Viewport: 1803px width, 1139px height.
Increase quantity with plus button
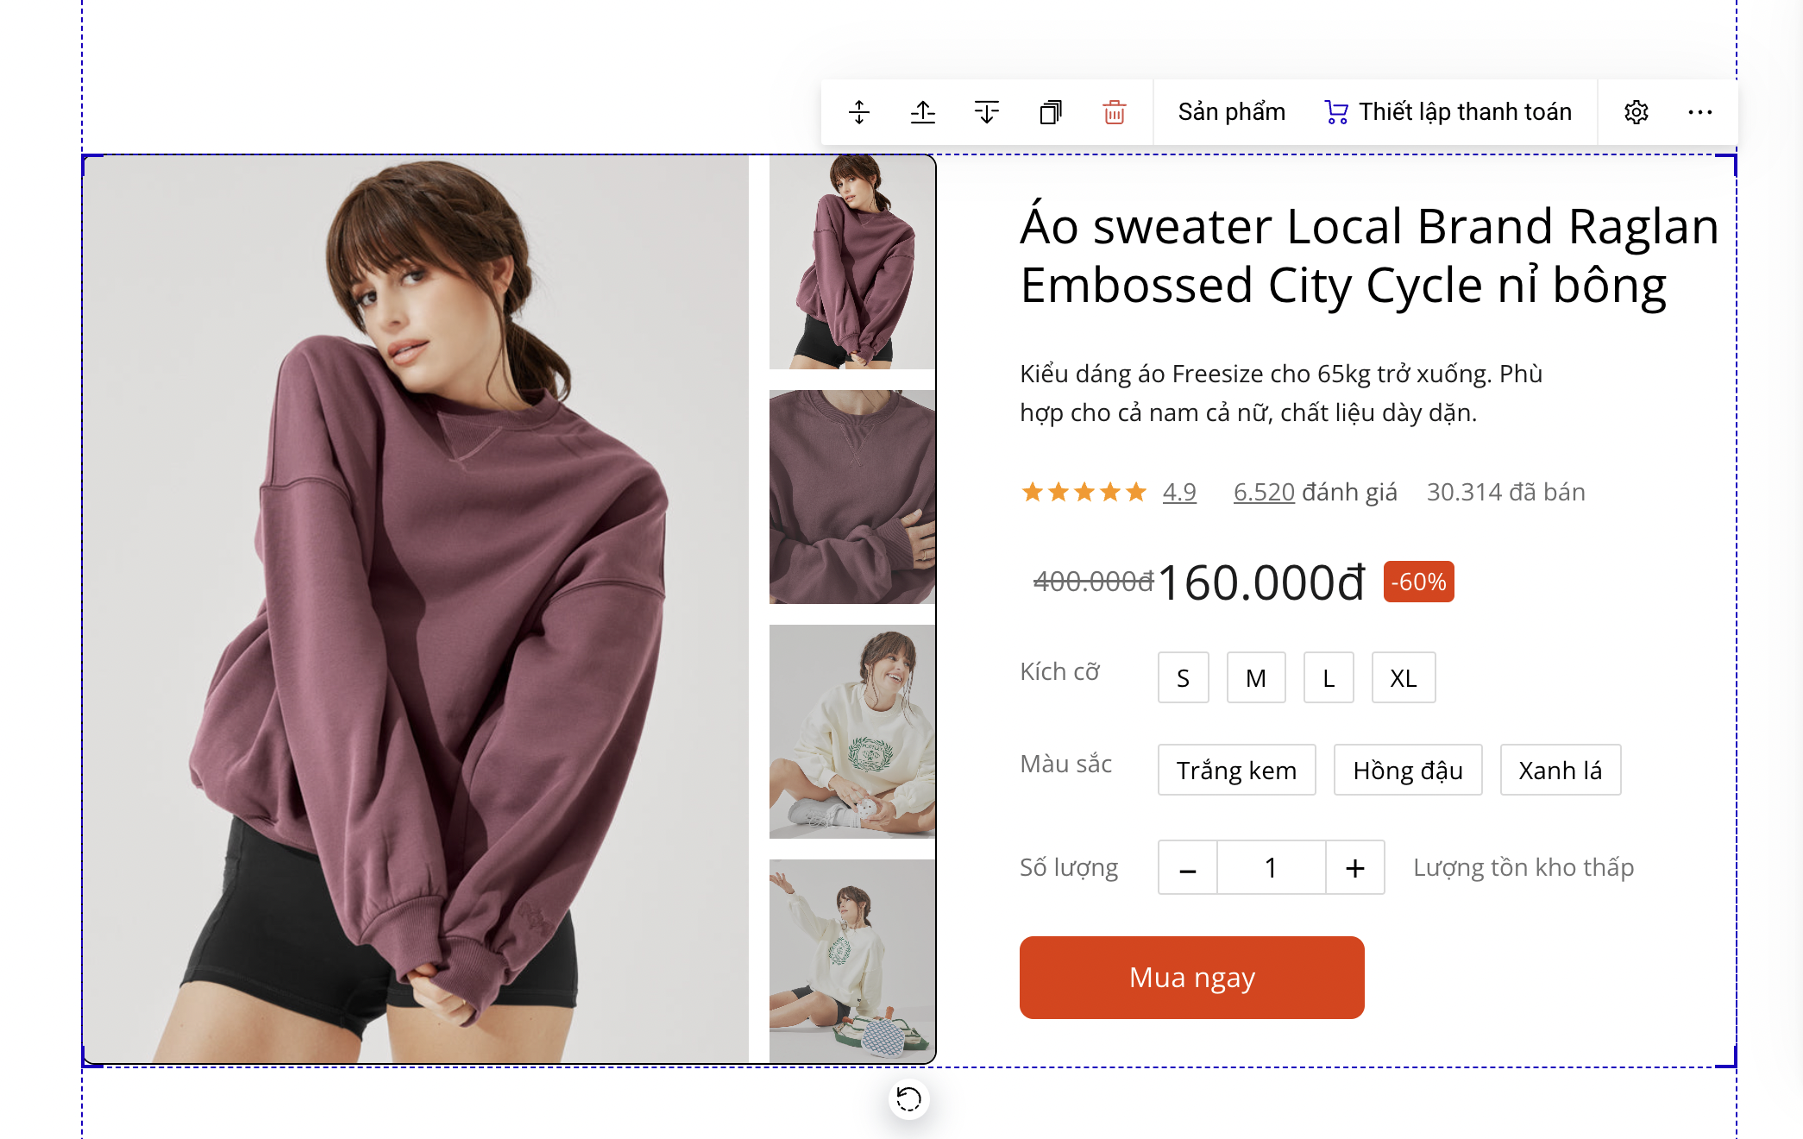(x=1355, y=868)
